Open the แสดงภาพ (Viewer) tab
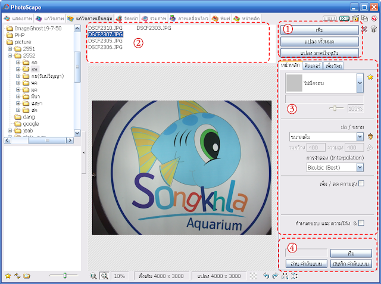This screenshot has width=381, height=284. pyautogui.click(x=18, y=18)
